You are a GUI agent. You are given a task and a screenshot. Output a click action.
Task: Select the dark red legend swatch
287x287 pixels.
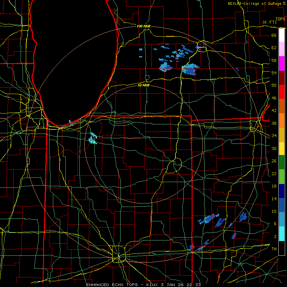[x=282, y=77]
